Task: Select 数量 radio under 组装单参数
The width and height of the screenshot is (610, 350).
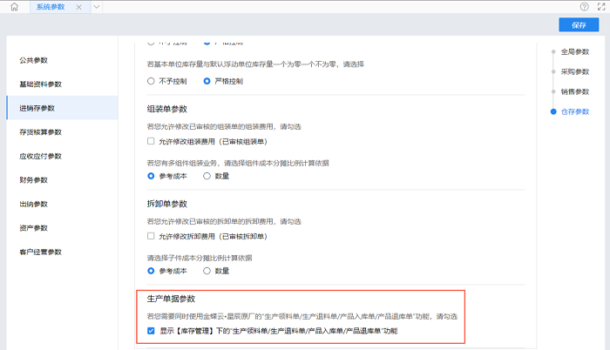Action: 207,176
